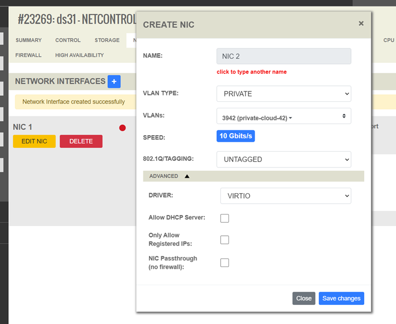
Task: Click the Create NIC dialog title
Action: click(169, 25)
